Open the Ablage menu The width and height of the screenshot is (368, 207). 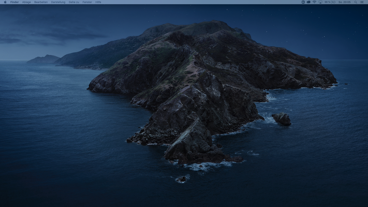(26, 2)
